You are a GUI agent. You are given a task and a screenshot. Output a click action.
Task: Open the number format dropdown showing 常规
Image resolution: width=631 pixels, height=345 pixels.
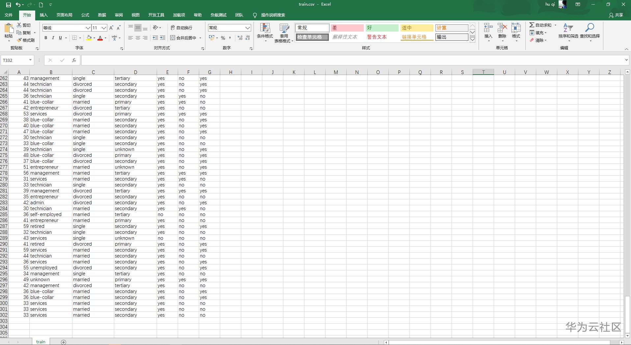pos(247,28)
